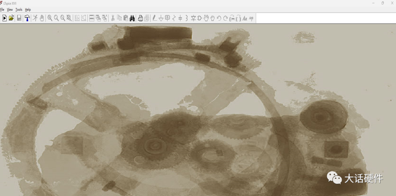Place a Resistor component
The image size is (396, 196).
[174, 18]
